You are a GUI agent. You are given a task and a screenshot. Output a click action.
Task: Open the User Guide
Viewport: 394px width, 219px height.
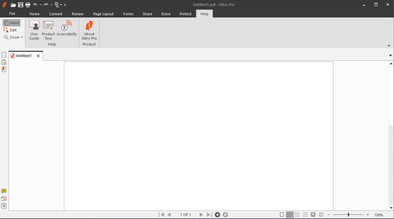pyautogui.click(x=34, y=30)
